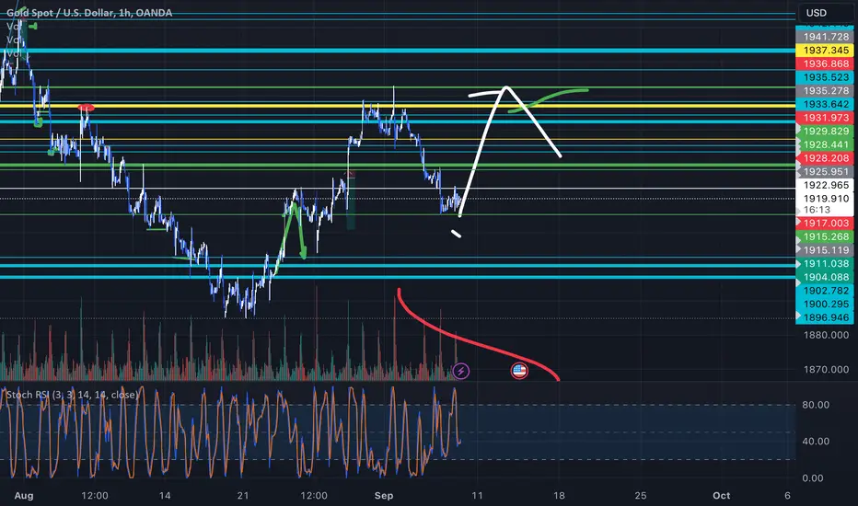Click the 1902.782 price label
The width and height of the screenshot is (858, 506).
click(x=825, y=291)
